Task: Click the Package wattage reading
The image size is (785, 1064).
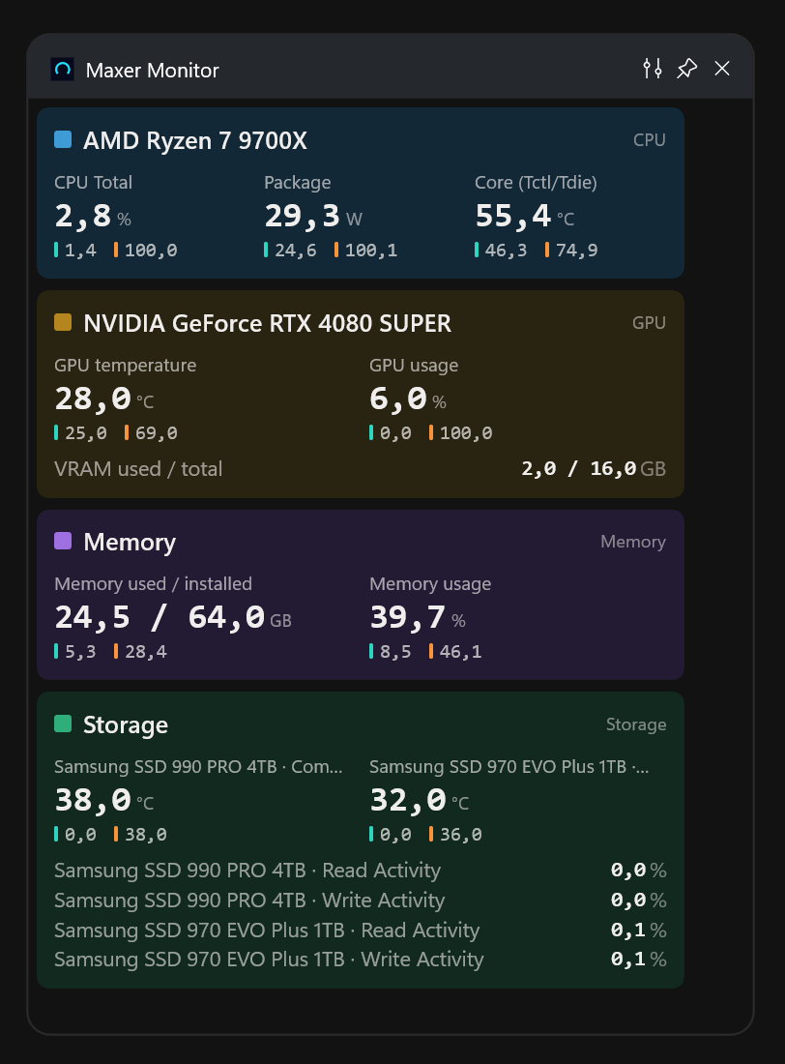Action: pyautogui.click(x=313, y=217)
